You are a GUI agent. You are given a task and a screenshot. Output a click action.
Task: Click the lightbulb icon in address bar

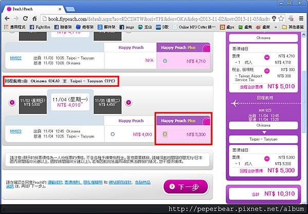pyautogui.click(x=274, y=18)
